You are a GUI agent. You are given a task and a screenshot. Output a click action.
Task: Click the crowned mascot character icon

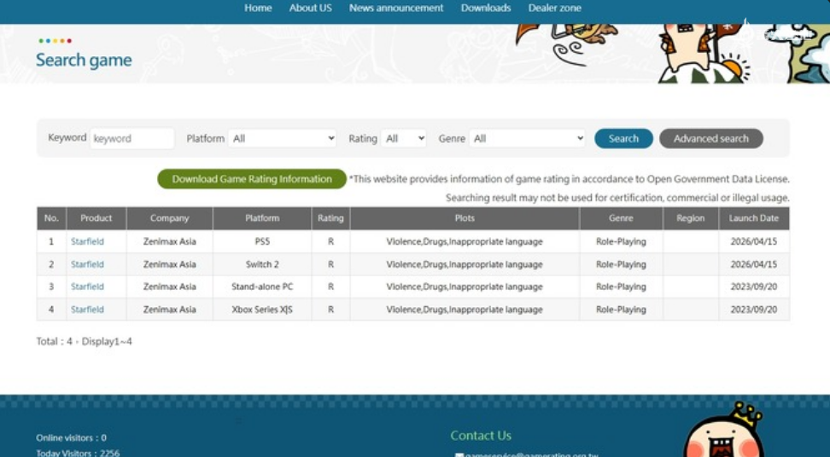point(725,431)
